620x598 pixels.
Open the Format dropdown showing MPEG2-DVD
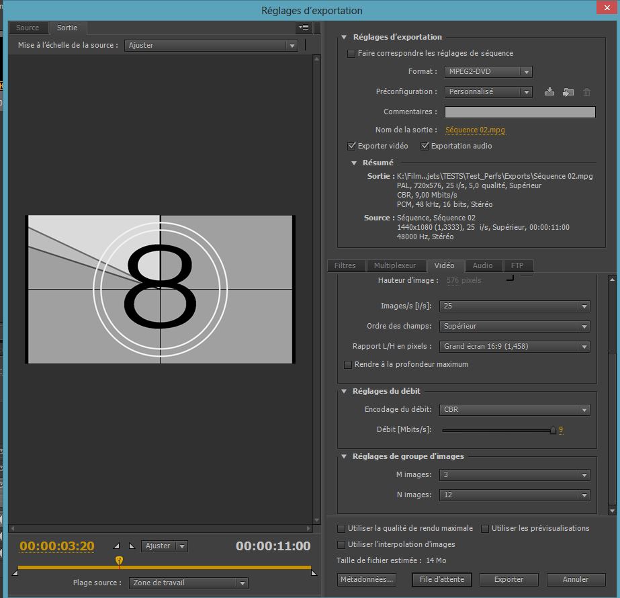[x=488, y=72]
